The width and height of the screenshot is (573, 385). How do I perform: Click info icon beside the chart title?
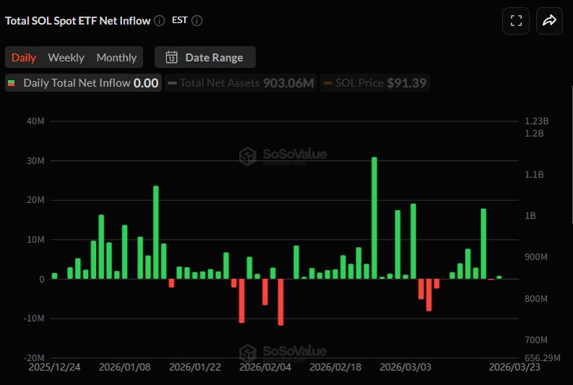[x=160, y=21]
